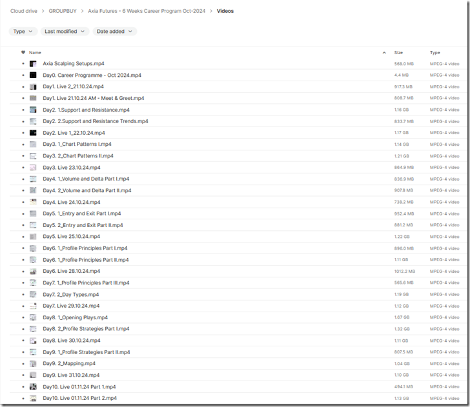Click Day9. 1_Profile Strategies Part II thumbnail
This screenshot has width=470, height=407.
point(33,352)
